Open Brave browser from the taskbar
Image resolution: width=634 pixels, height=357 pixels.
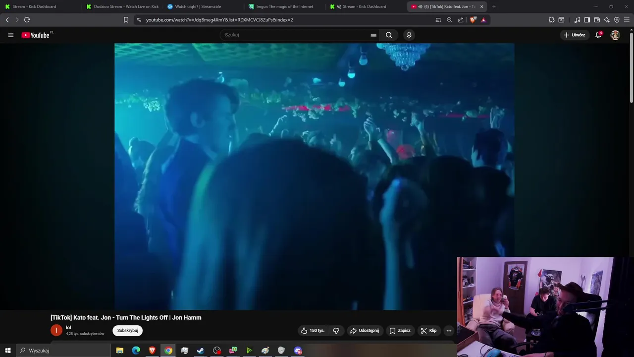pyautogui.click(x=152, y=351)
